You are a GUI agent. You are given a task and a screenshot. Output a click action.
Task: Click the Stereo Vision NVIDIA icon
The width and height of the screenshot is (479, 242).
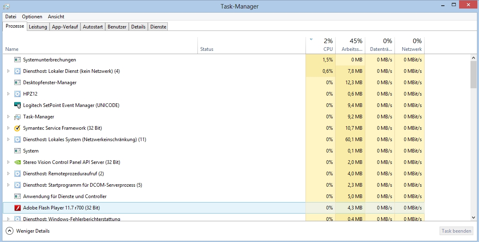17,162
